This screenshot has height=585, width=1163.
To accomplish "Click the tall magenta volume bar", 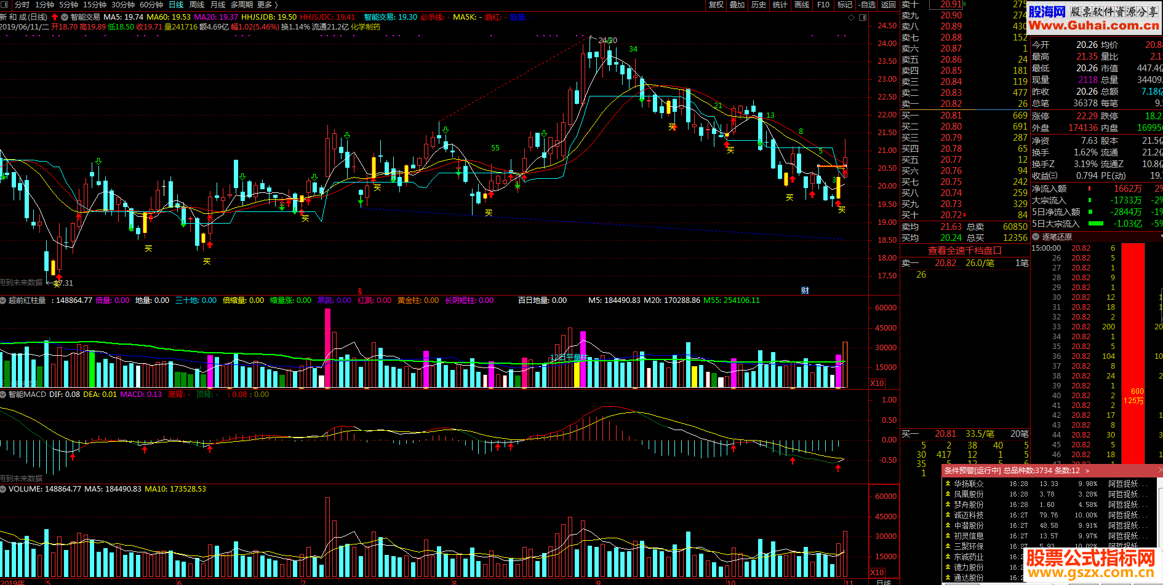I will 327,348.
